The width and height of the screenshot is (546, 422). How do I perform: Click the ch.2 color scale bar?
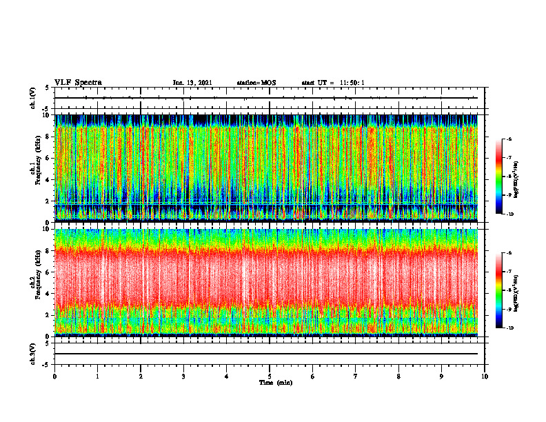(x=499, y=290)
